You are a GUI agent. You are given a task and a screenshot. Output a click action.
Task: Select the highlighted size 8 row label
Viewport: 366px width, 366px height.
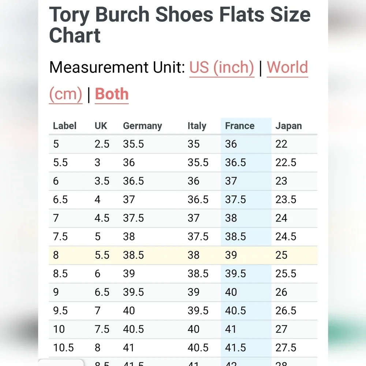pos(56,255)
